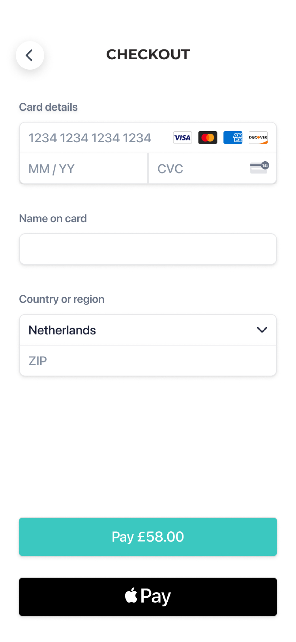Tap the back arrow button

click(30, 55)
